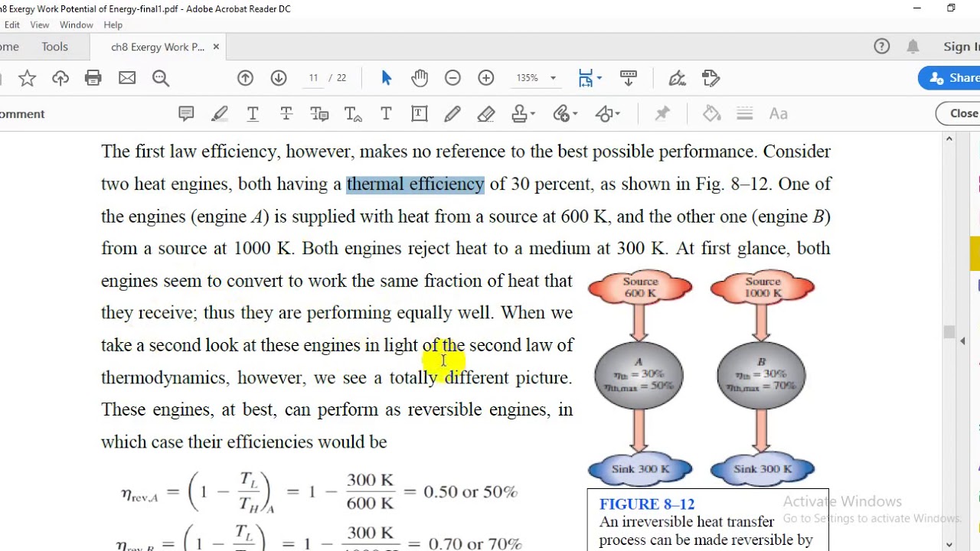
Task: Pick the add text comment tool
Action: coord(386,114)
